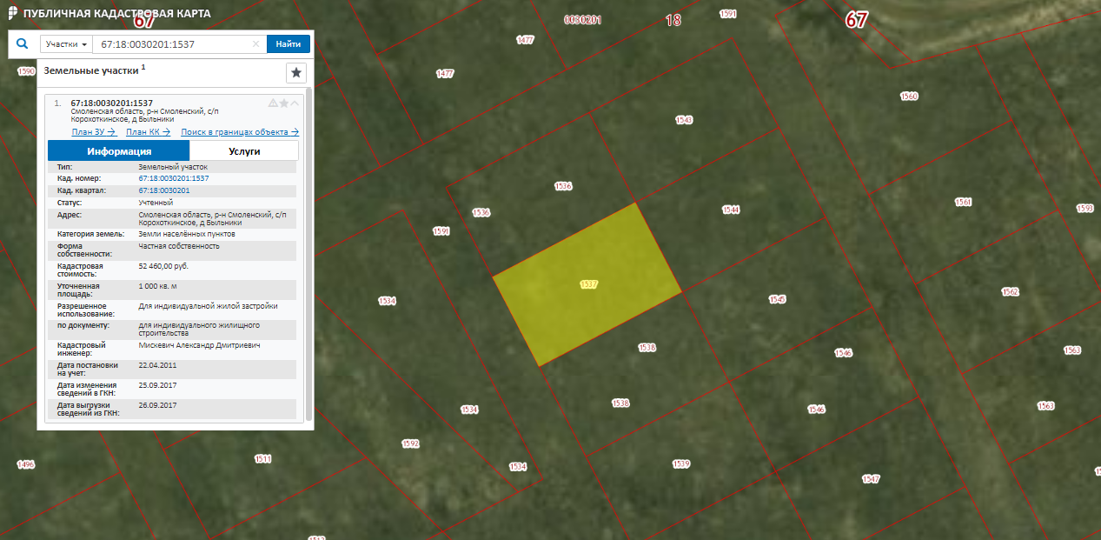The height and width of the screenshot is (540, 1101).
Task: Select the highlighted yellow parcel 1537
Action: (x=587, y=284)
